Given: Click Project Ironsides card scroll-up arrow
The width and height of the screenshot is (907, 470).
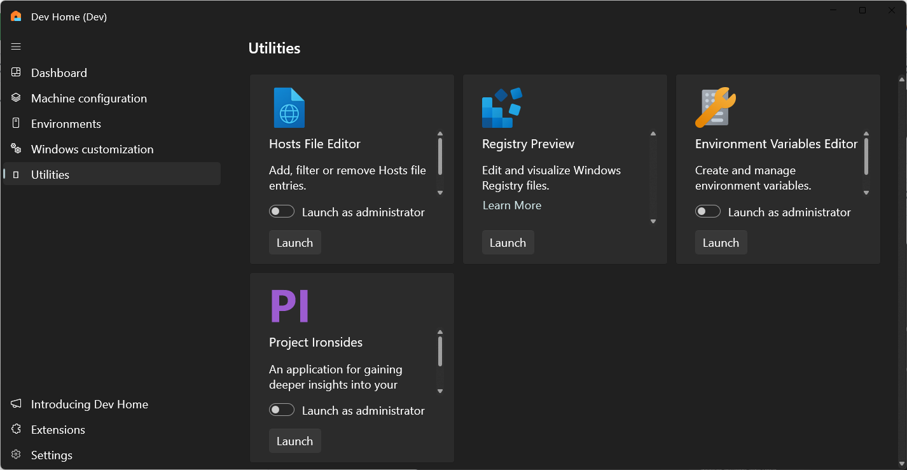Looking at the screenshot, I should (440, 332).
